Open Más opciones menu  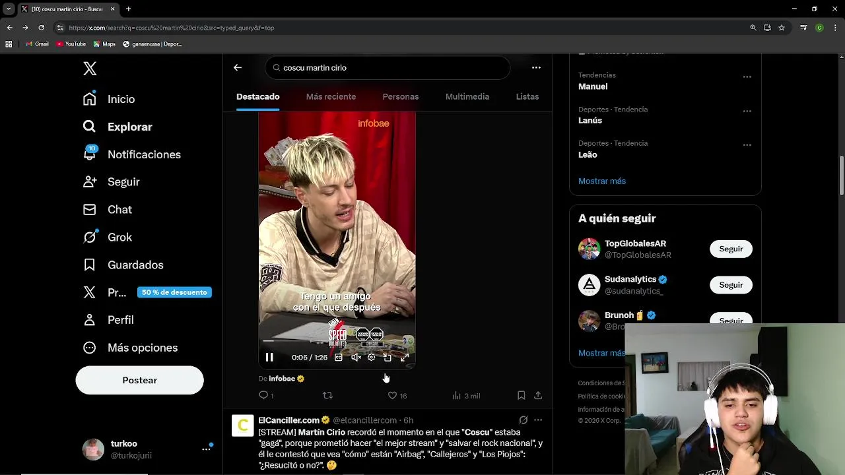pos(130,348)
